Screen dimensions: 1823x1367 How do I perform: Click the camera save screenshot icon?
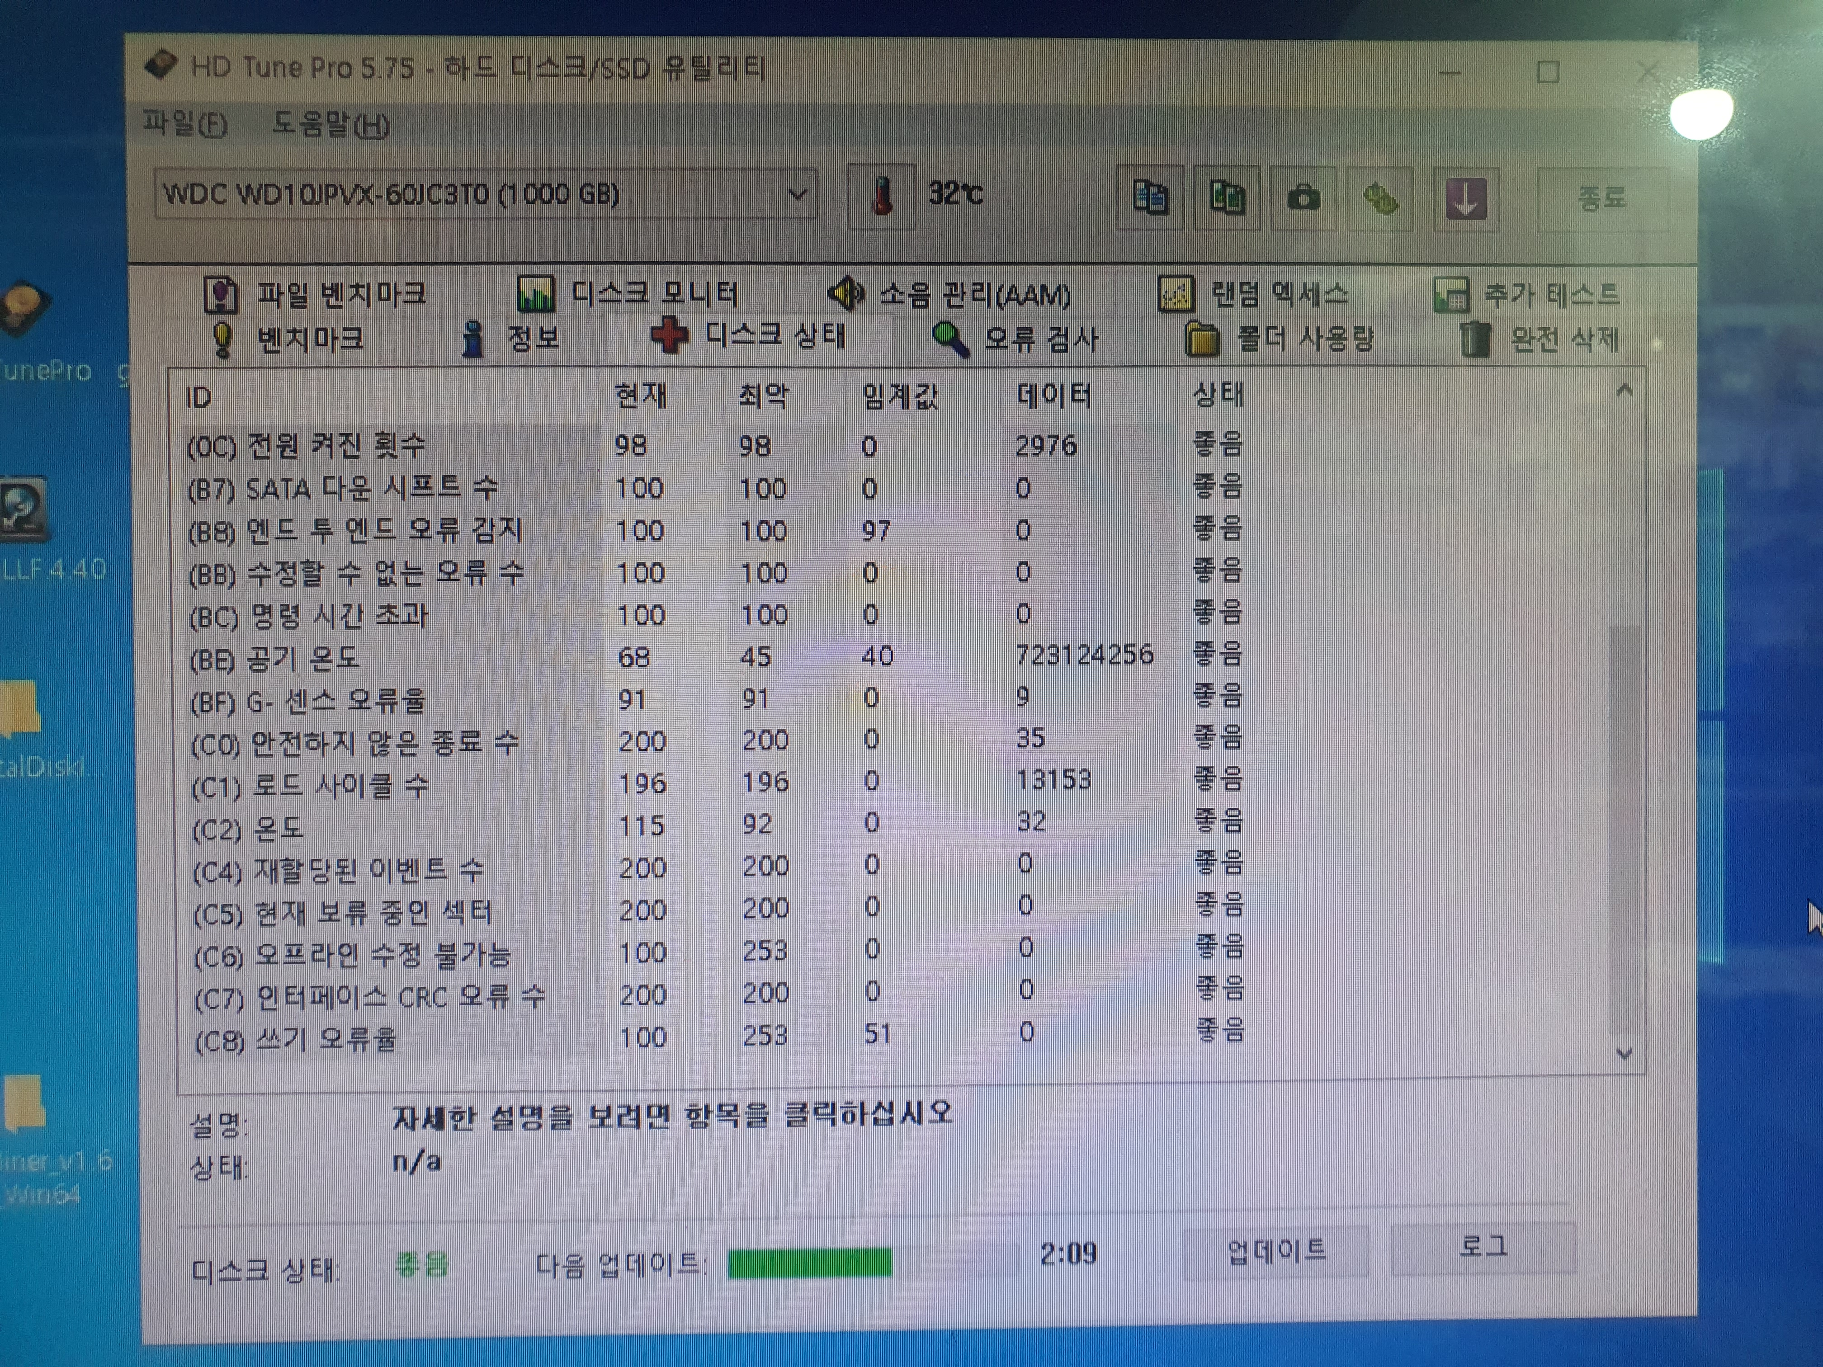1303,198
